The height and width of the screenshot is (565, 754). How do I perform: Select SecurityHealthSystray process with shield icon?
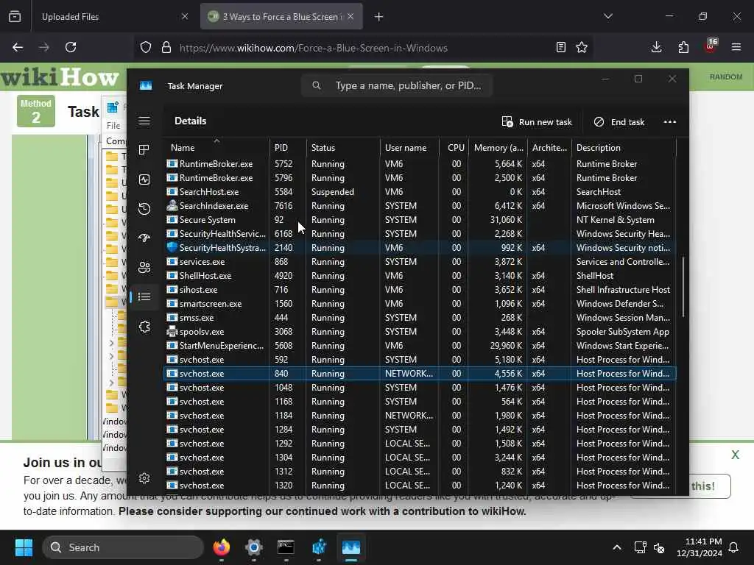[420, 247]
